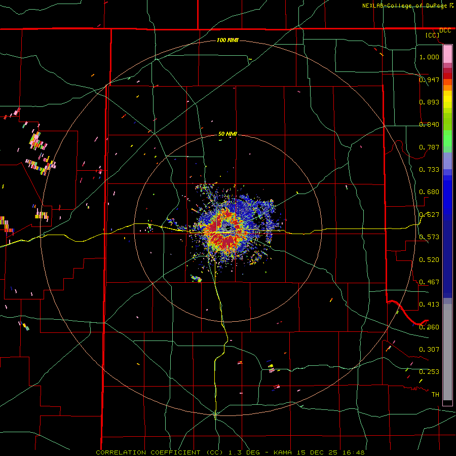Image resolution: width=456 pixels, height=456 pixels.
Task: Click the 0.413 scale value
Action: point(429,305)
